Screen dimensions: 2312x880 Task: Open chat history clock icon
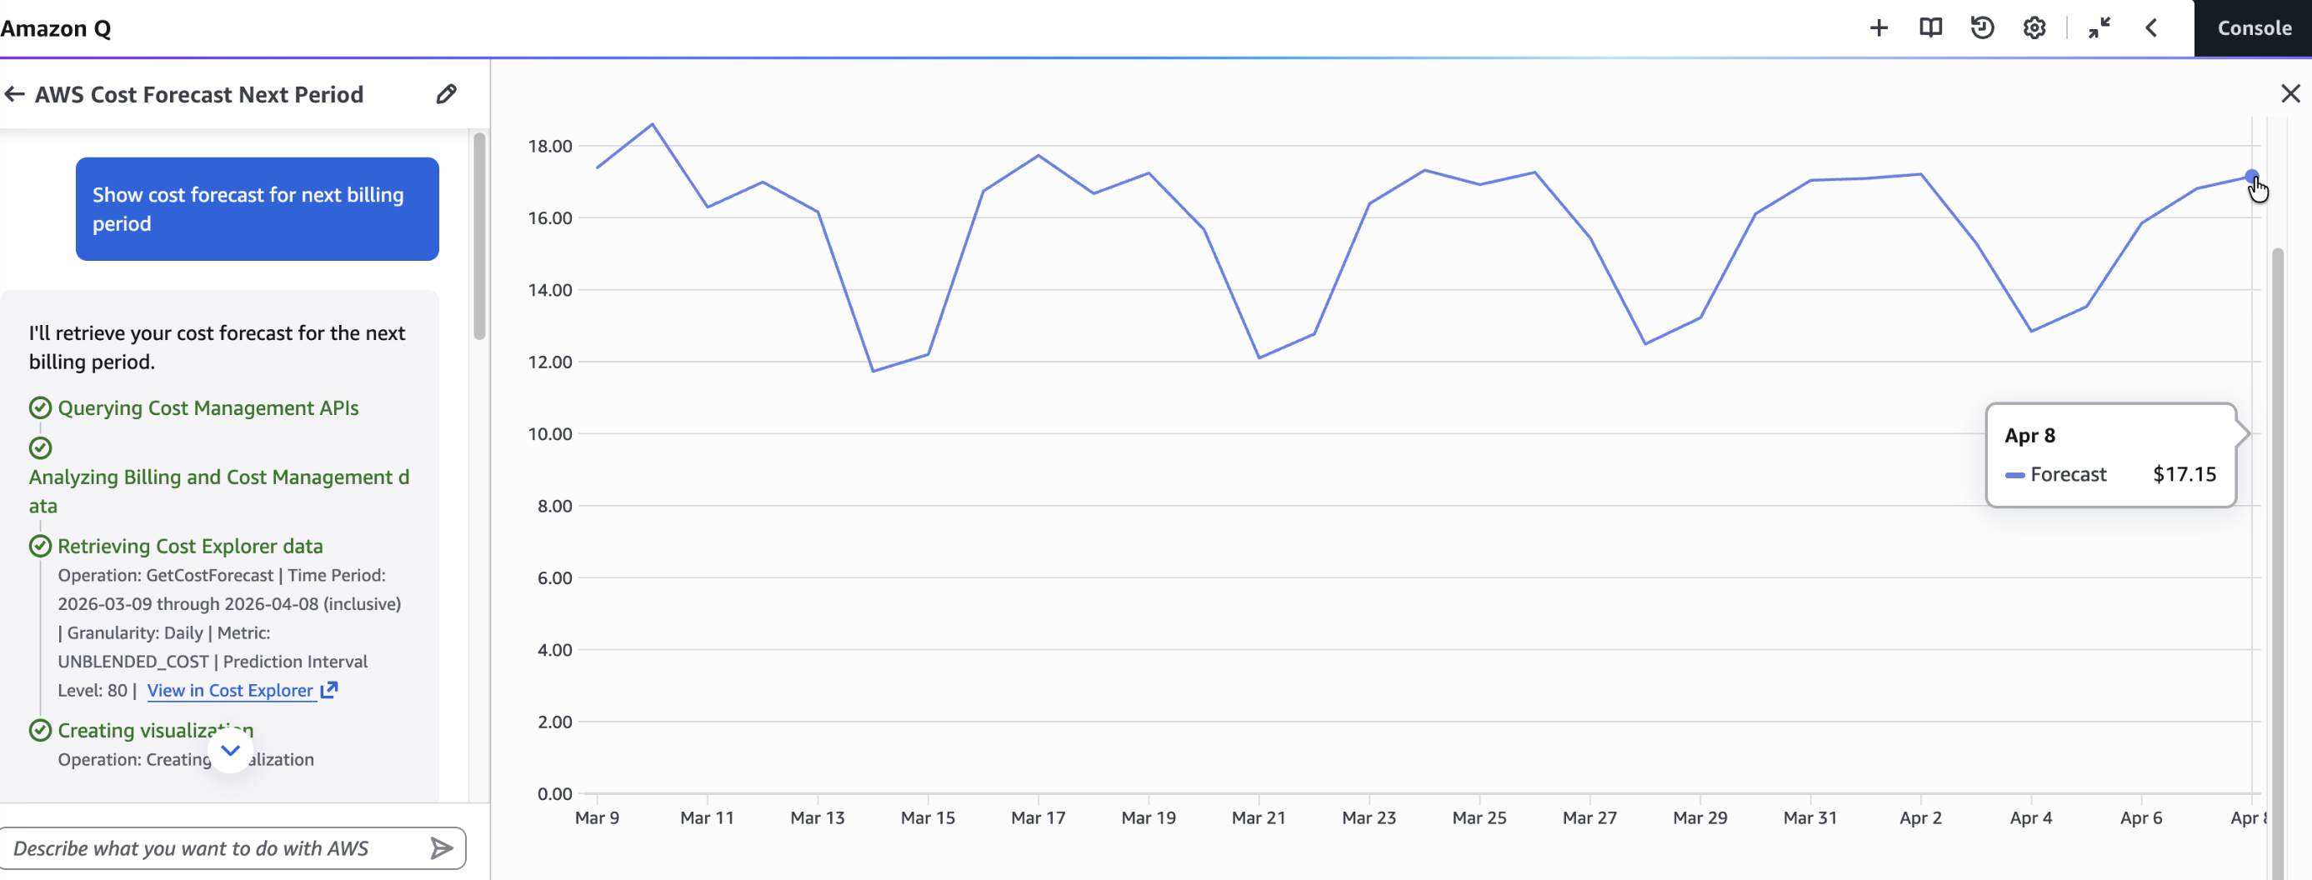[x=1982, y=28]
